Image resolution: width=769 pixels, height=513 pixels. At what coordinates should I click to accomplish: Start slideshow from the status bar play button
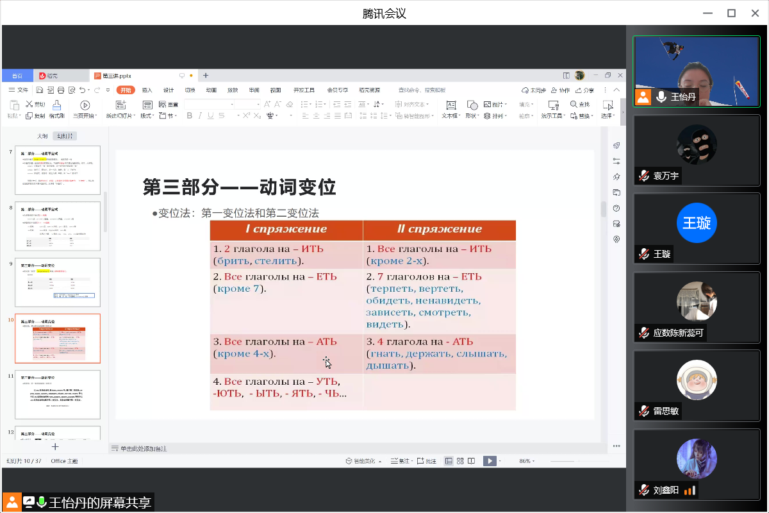(x=490, y=461)
